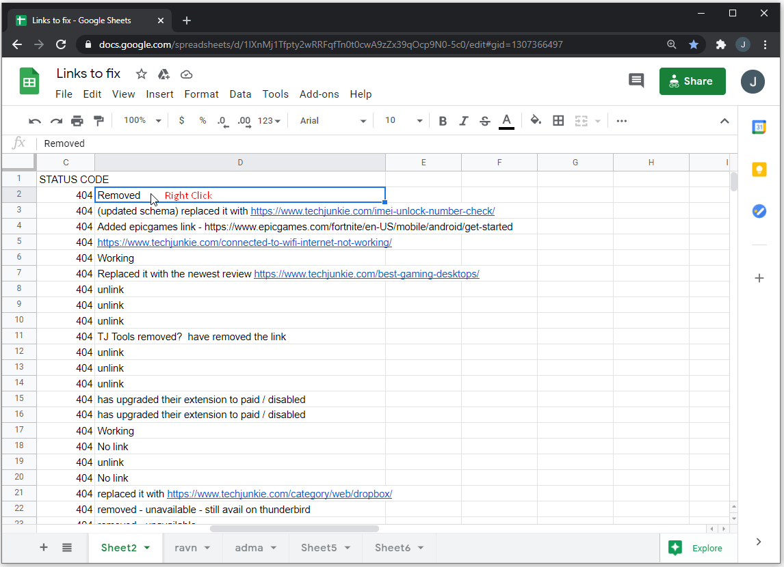This screenshot has width=784, height=567.
Task: Toggle bold formatting
Action: click(443, 121)
